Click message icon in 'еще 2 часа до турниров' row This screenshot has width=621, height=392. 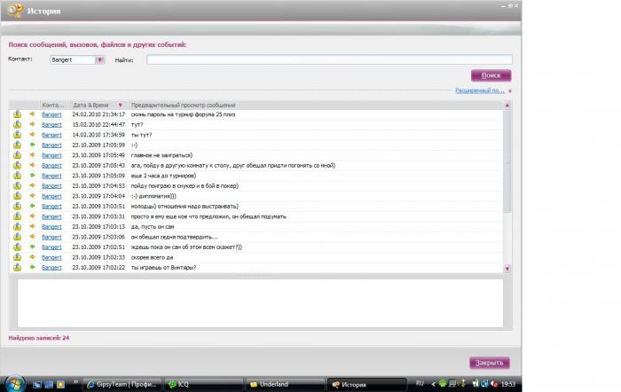click(x=18, y=176)
